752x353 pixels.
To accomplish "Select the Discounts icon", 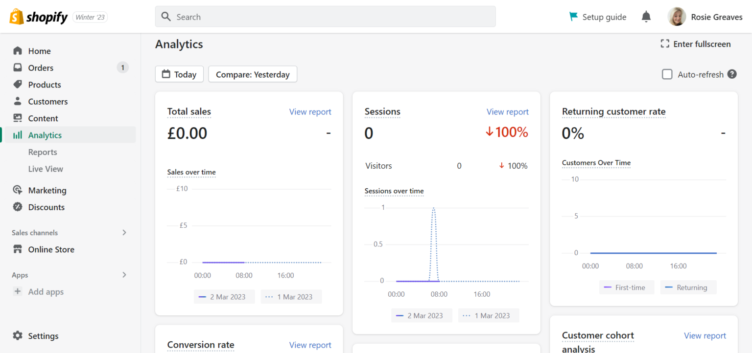I will coord(17,207).
